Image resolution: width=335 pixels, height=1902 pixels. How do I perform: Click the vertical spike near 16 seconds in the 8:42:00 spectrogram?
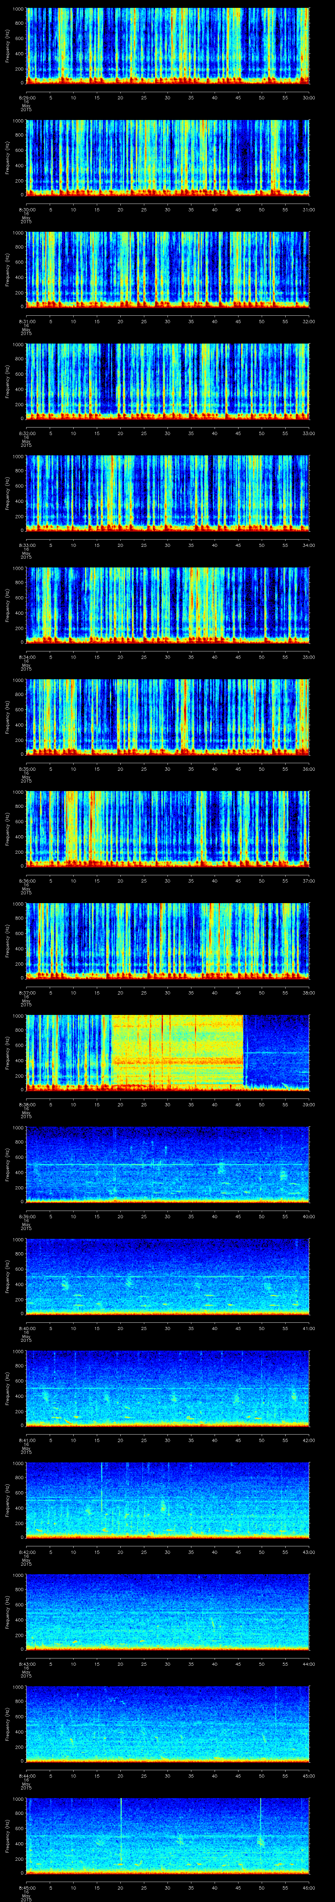tap(101, 1484)
